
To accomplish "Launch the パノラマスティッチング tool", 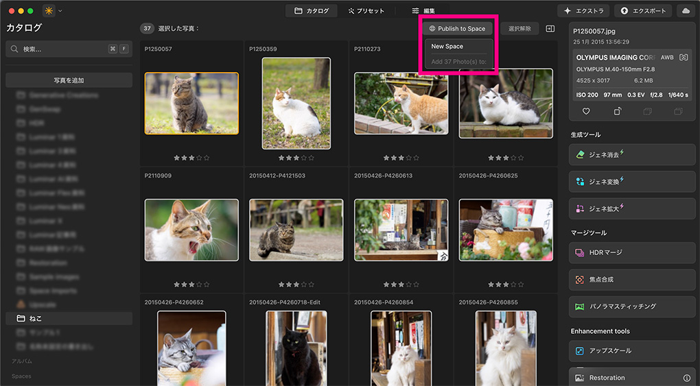I will 632,306.
